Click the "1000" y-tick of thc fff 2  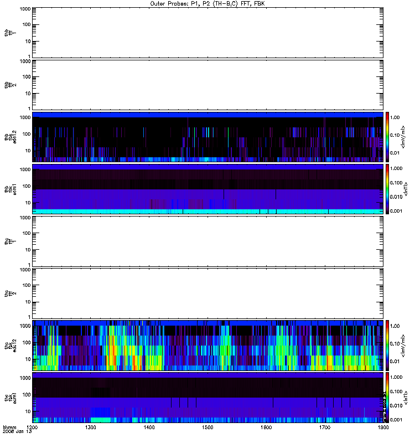[x=25, y=270]
